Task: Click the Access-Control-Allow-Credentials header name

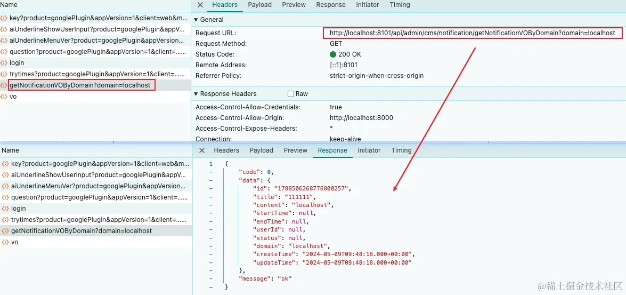Action: (248, 107)
